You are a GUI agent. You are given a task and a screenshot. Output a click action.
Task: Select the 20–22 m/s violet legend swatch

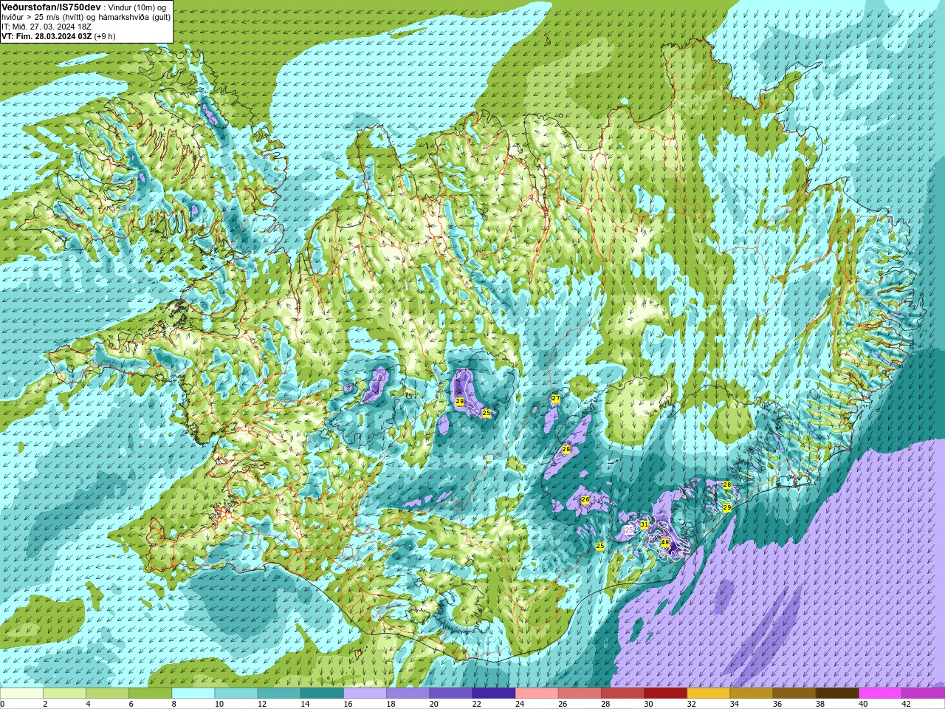pyautogui.click(x=450, y=693)
